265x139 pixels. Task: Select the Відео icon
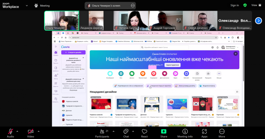(x=175, y=74)
